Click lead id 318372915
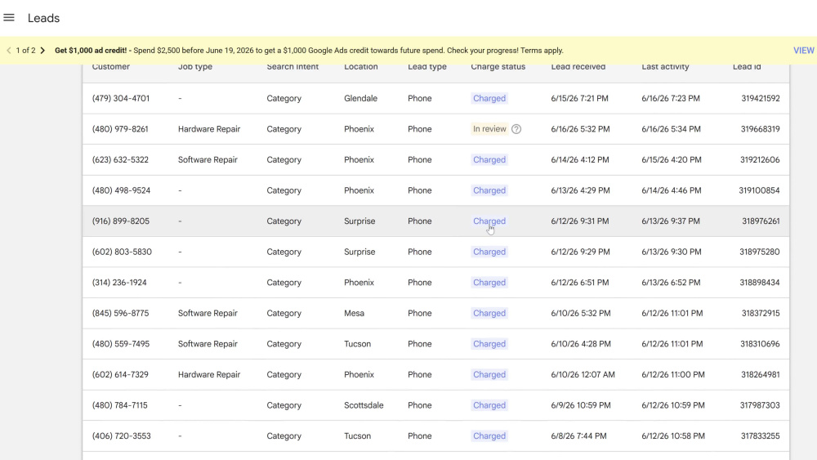This screenshot has width=817, height=460. pyautogui.click(x=761, y=314)
